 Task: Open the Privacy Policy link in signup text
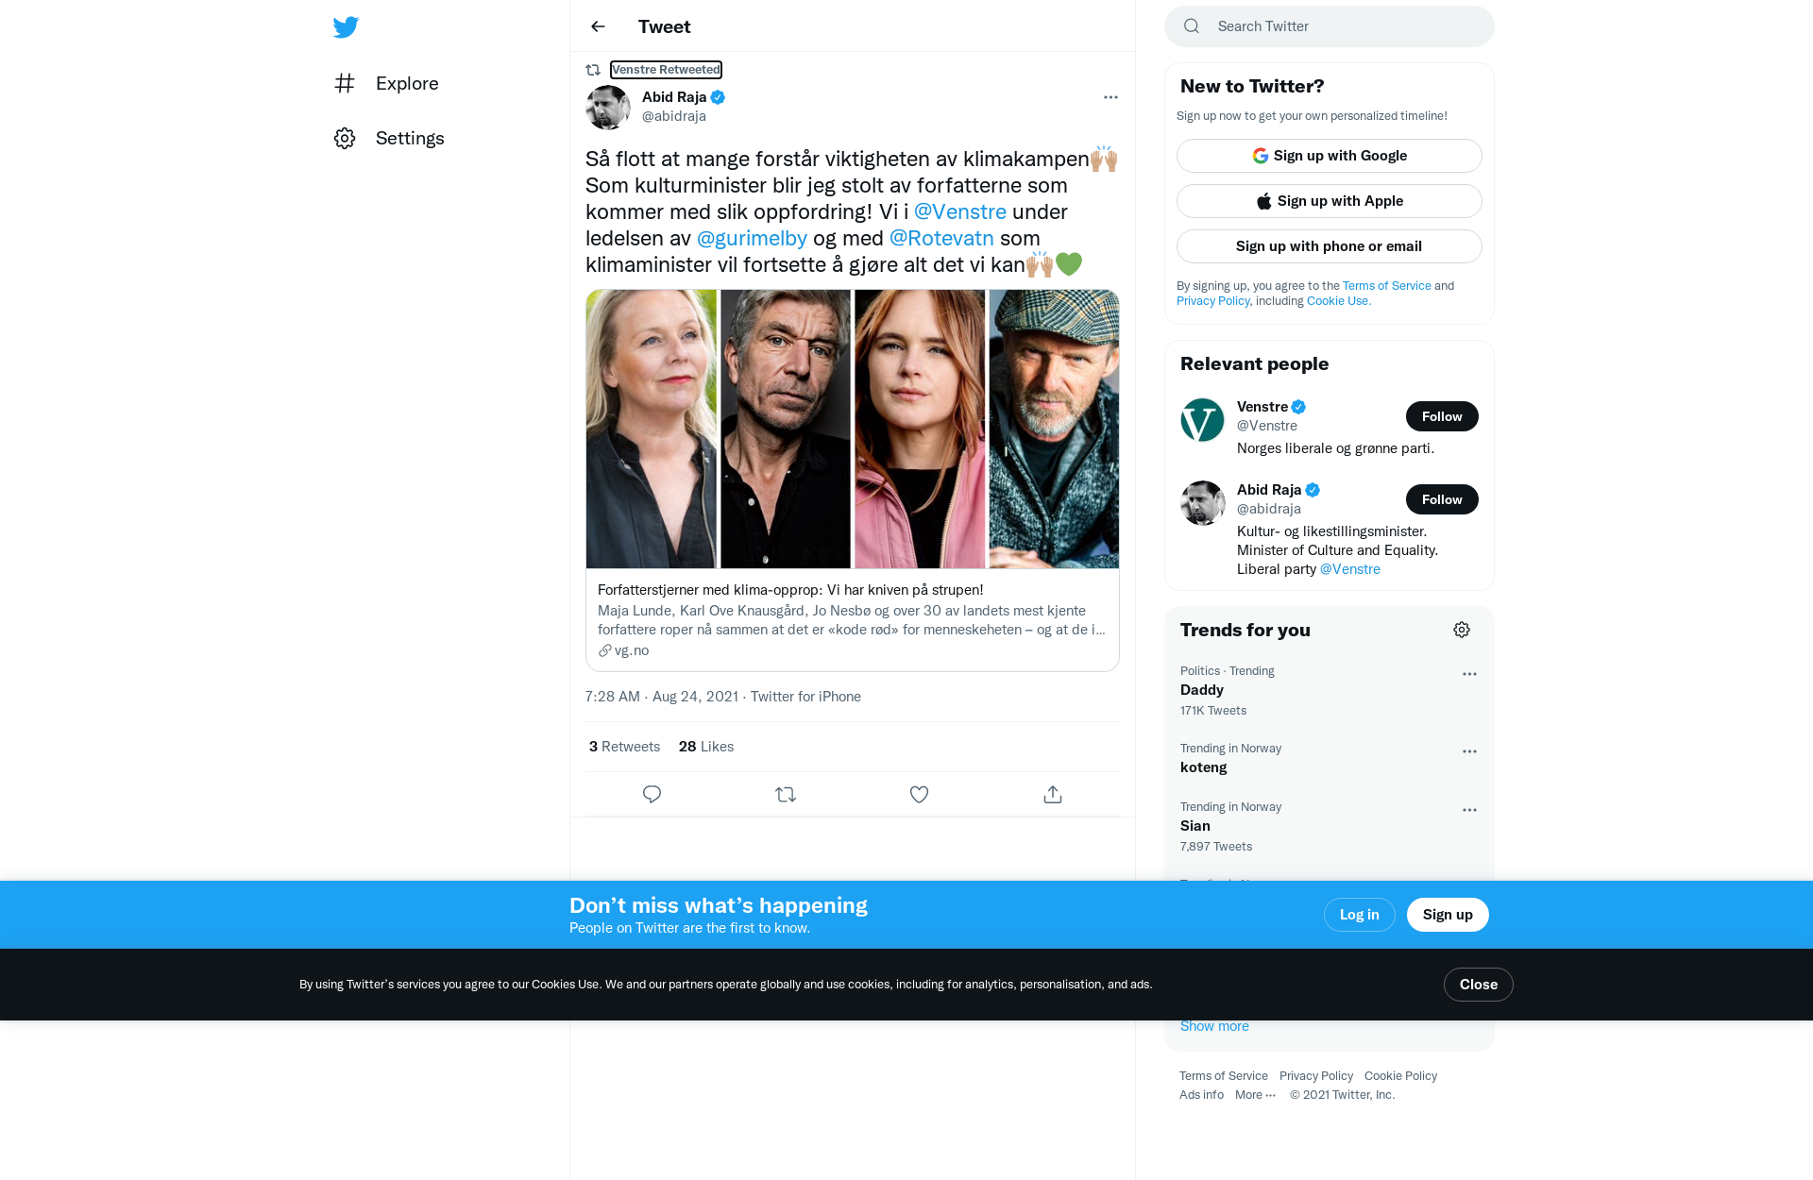pyautogui.click(x=1212, y=301)
